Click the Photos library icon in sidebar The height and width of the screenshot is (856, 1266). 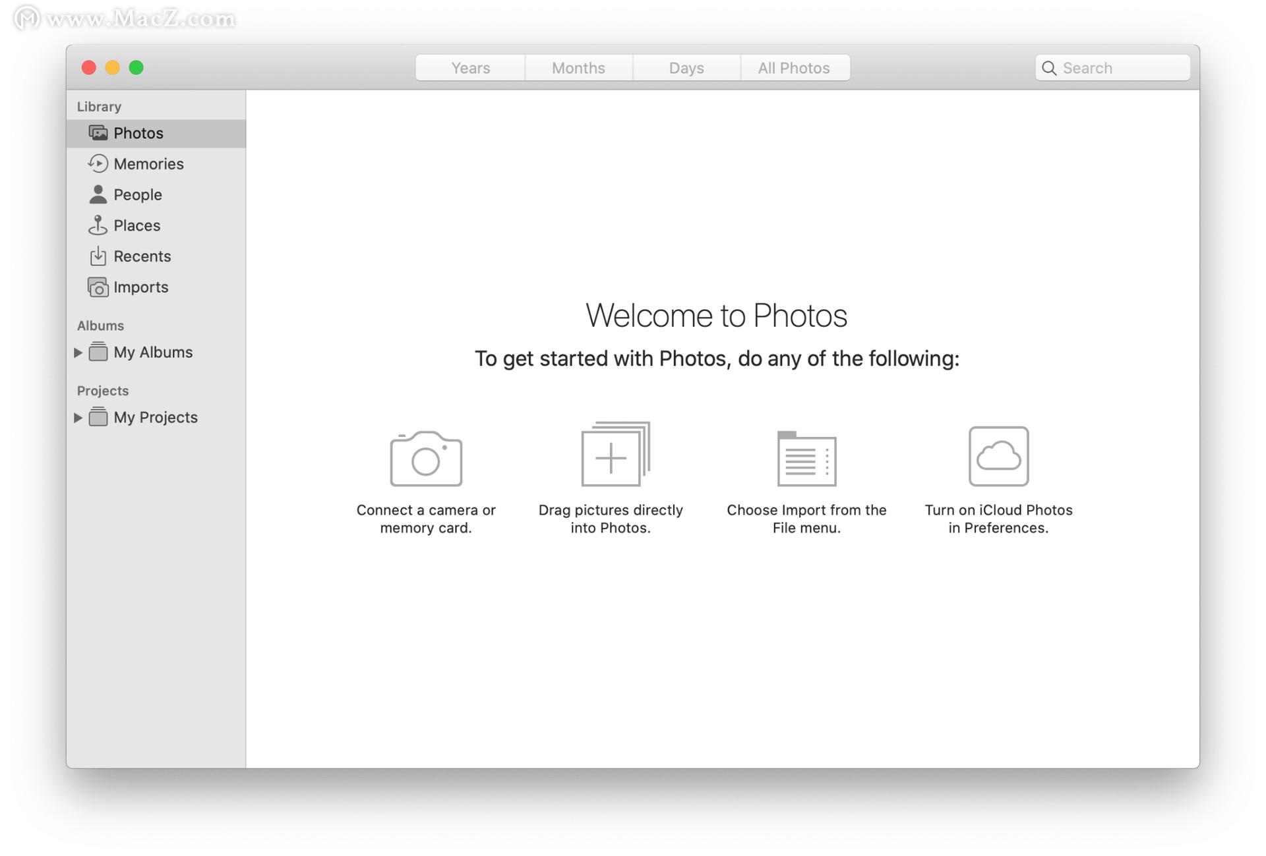(x=98, y=133)
